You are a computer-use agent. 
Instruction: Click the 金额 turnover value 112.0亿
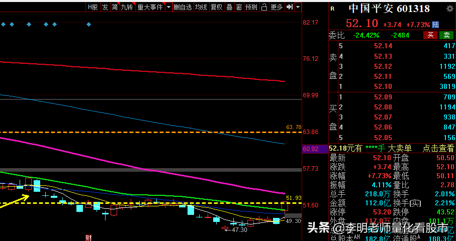pyautogui.click(x=378, y=203)
